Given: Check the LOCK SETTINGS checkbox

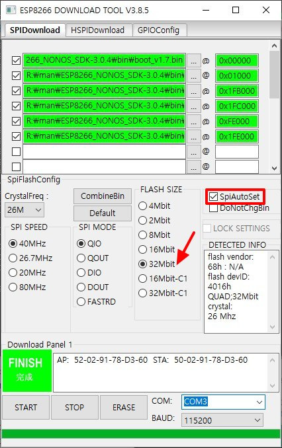Looking at the screenshot, I should point(207,228).
